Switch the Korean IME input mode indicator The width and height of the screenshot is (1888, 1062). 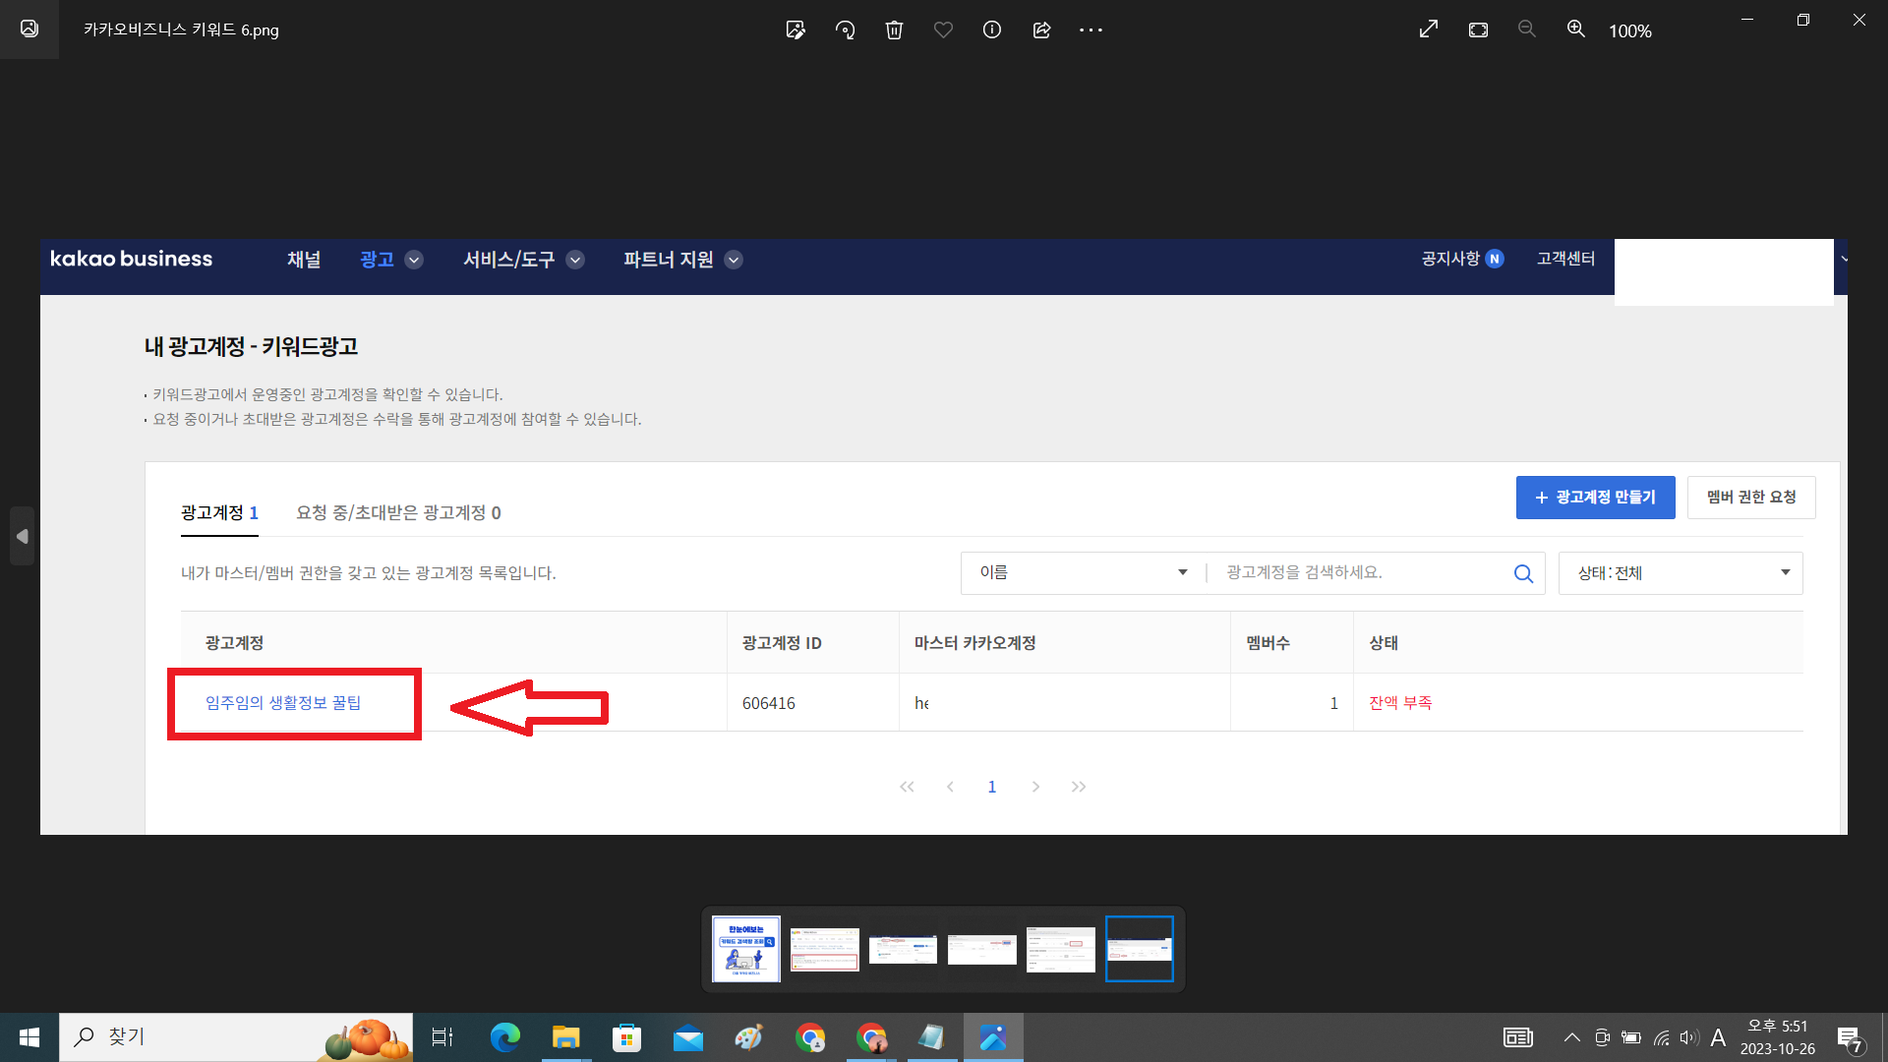tap(1718, 1036)
